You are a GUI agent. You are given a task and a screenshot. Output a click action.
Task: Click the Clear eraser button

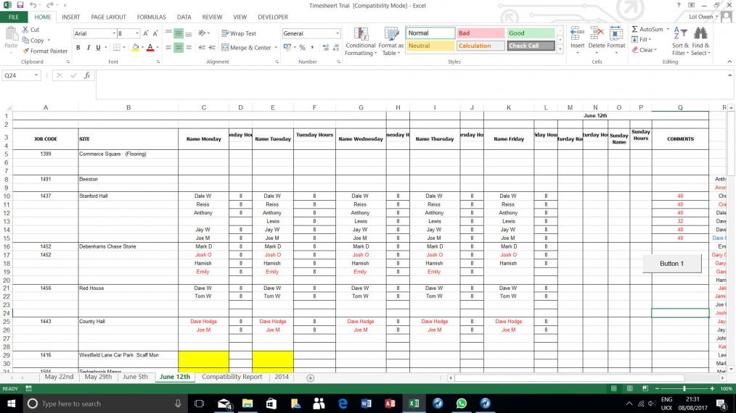point(642,50)
